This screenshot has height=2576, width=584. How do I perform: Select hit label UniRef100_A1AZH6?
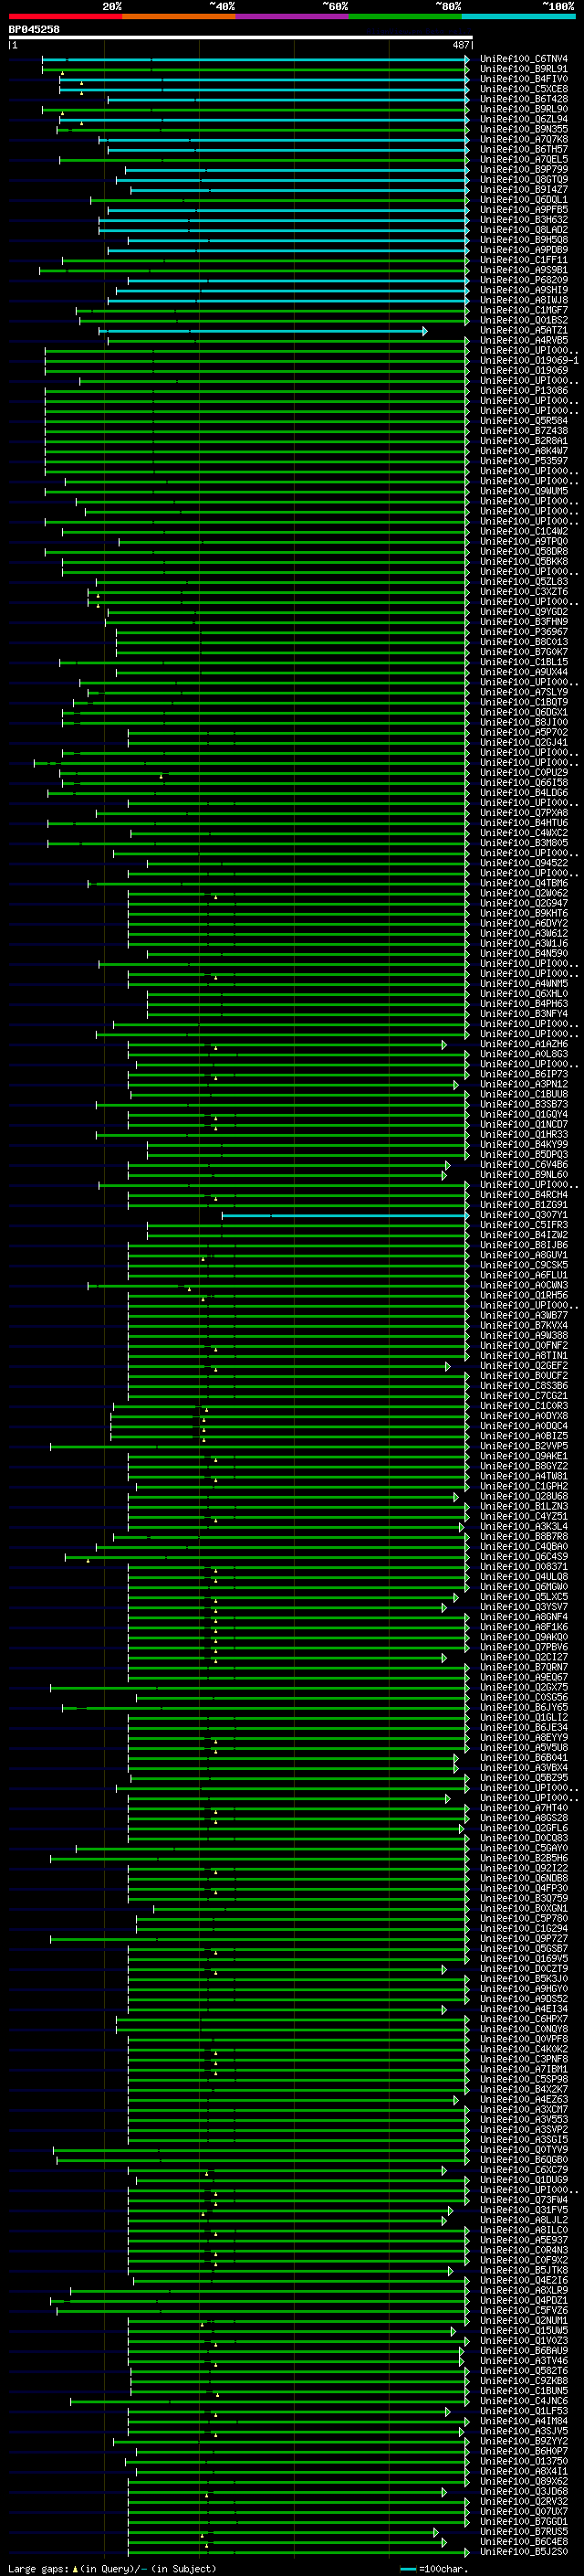click(524, 1044)
